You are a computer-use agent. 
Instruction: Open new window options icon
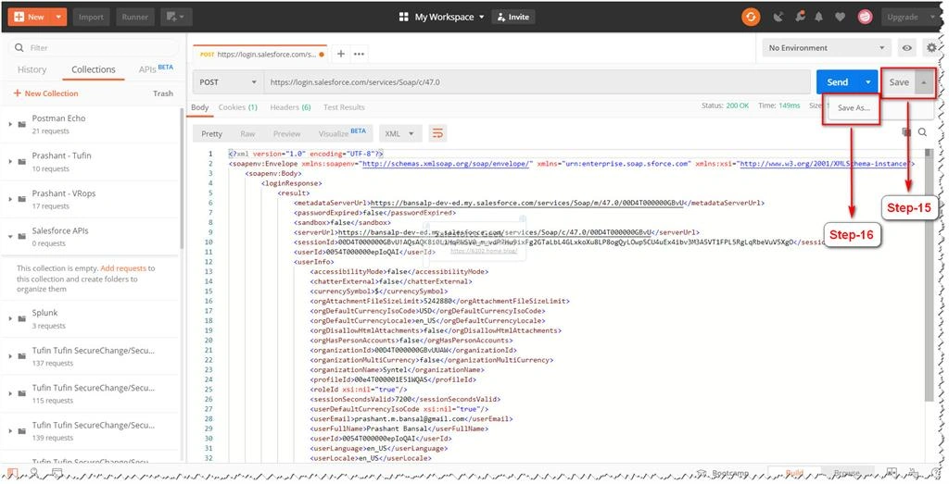tap(176, 17)
